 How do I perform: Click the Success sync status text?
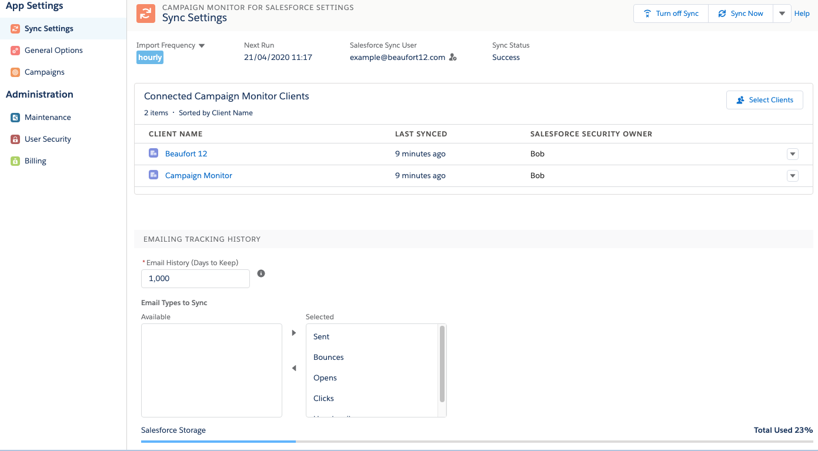506,58
